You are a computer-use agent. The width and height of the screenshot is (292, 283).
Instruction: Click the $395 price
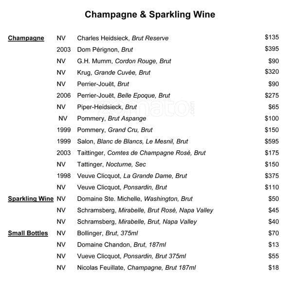click(272, 49)
